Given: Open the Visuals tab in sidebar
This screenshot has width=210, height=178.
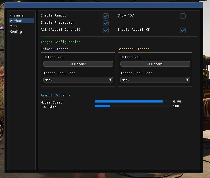Looking at the screenshot, I should (17, 15).
